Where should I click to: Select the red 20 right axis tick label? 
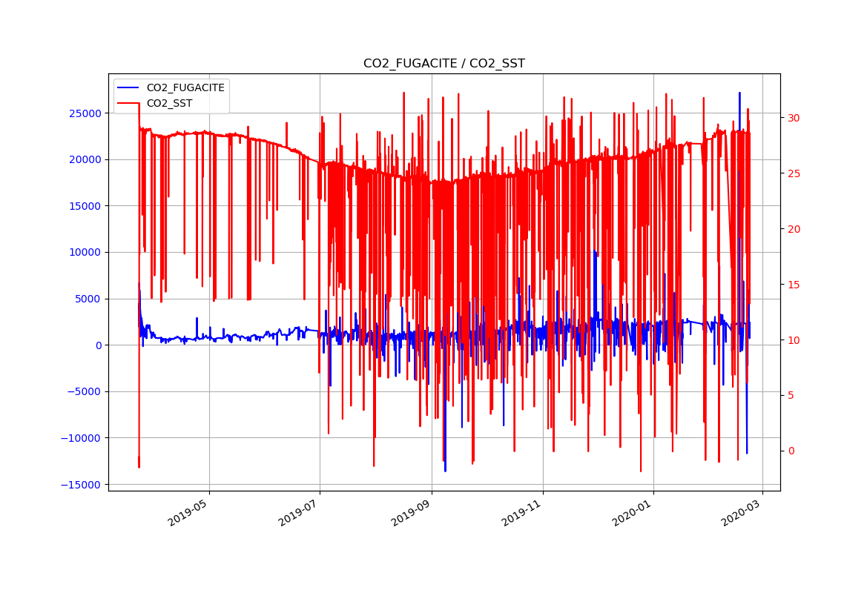pos(794,229)
